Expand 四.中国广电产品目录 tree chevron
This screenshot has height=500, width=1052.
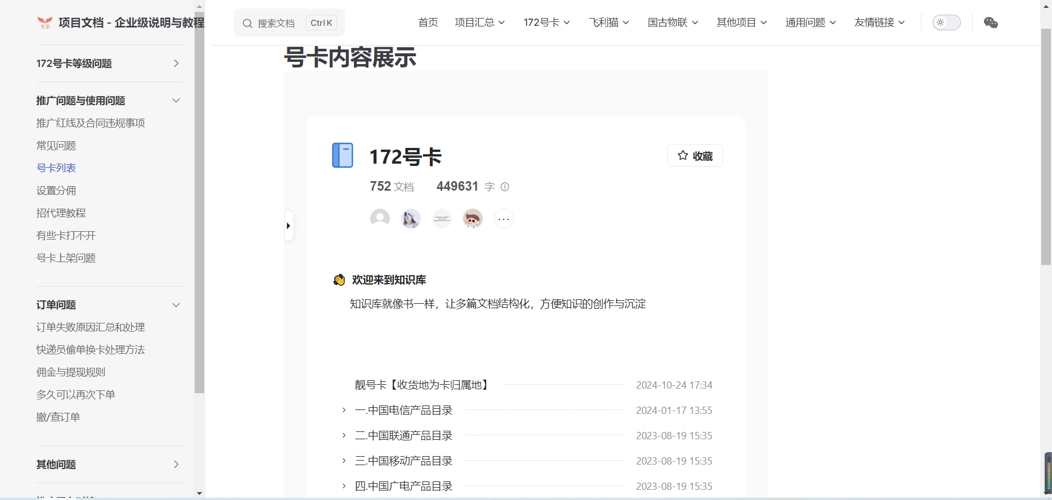tap(344, 486)
